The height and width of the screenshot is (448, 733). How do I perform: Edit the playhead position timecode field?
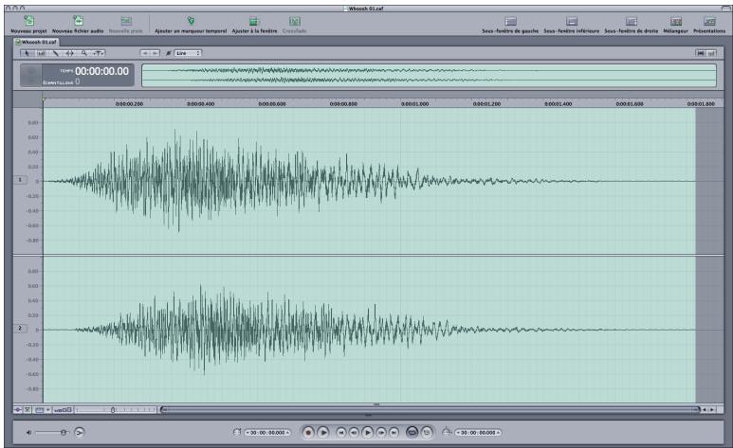267,433
